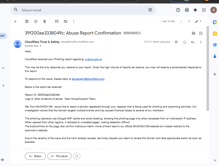This screenshot has height=166, width=219.
Task: Open message more options menu
Action: tap(201, 42)
